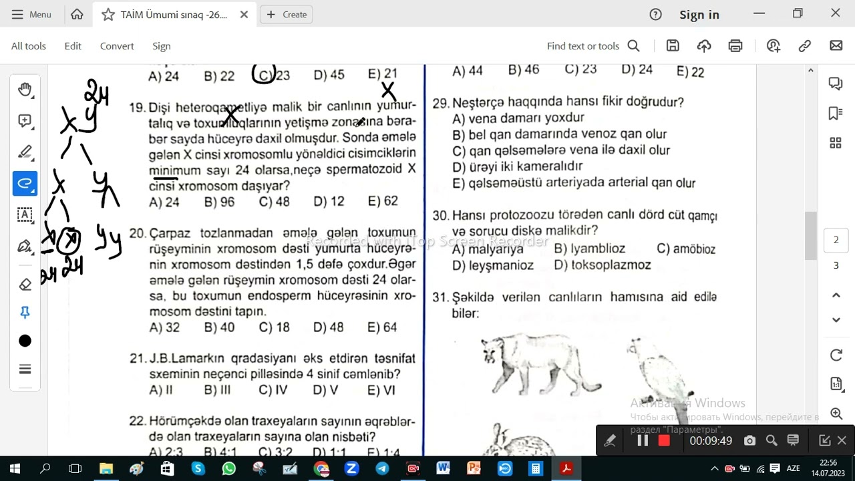Send the file by email

pos(836,46)
